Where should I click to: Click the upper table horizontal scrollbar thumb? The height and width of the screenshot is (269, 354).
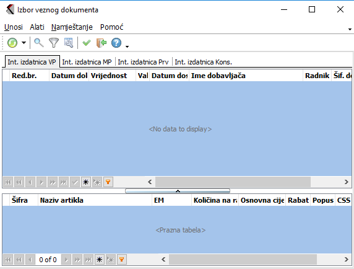click(233, 182)
